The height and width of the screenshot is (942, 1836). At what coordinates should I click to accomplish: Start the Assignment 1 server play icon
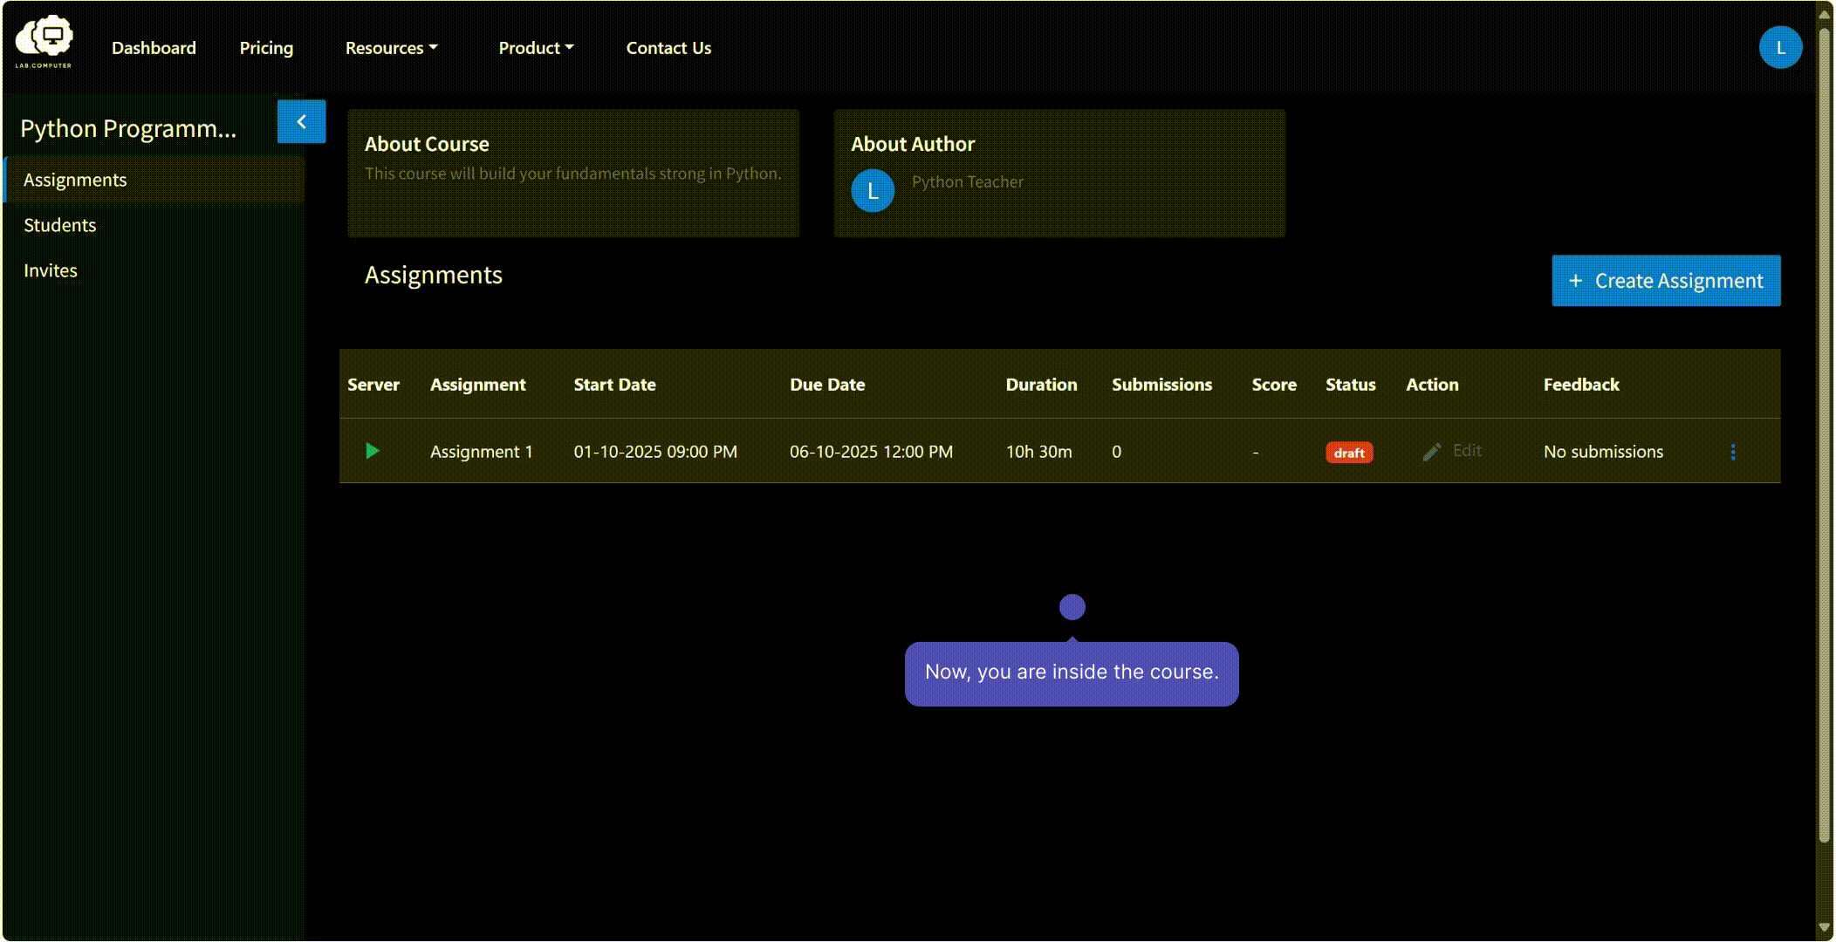coord(373,451)
